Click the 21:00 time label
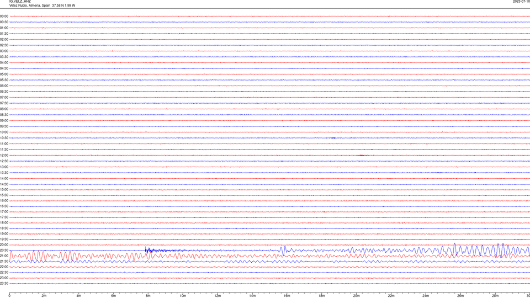The height and width of the screenshot is (298, 530). (x=4, y=256)
